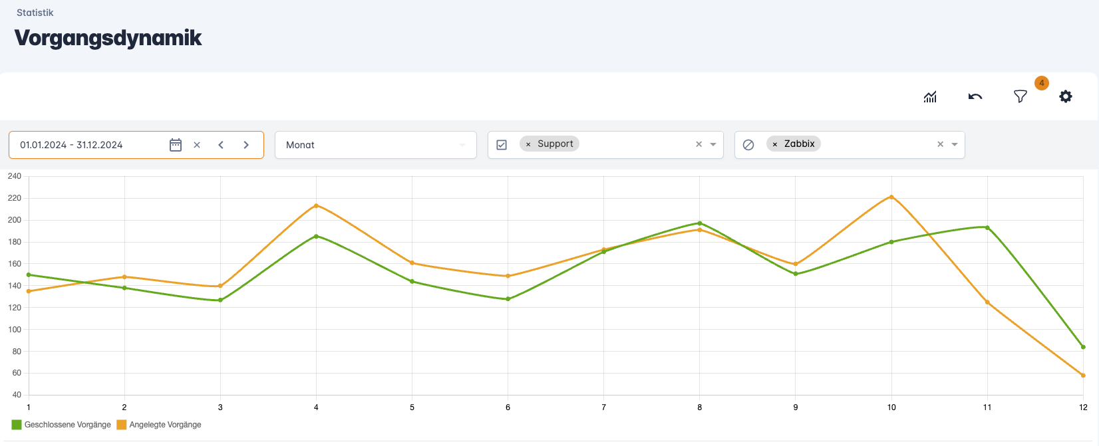Remove the Support tag
Screen dimensions: 1099x446
tap(528, 144)
